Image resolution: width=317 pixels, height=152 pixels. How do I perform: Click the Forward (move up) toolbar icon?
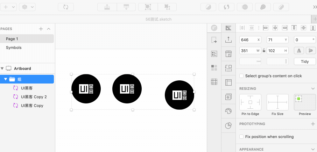tap(107, 7)
